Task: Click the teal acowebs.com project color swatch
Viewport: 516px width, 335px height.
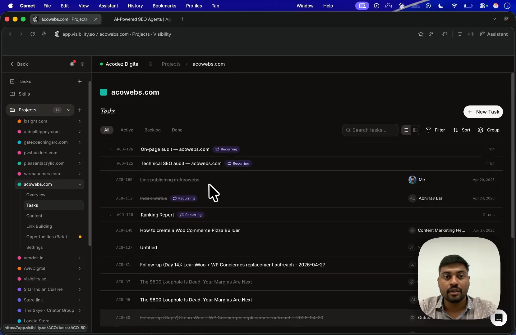Action: tap(104, 92)
